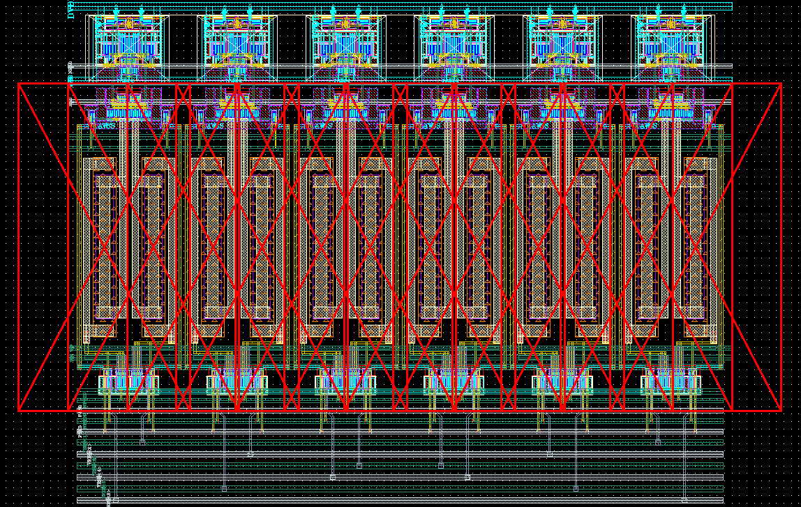Select the second top cell block from left
This screenshot has width=801, height=507.
click(237, 41)
